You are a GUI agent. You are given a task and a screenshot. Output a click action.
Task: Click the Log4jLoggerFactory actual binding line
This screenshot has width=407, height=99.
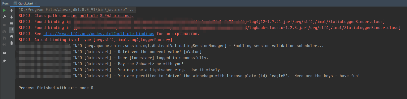pos(95,40)
